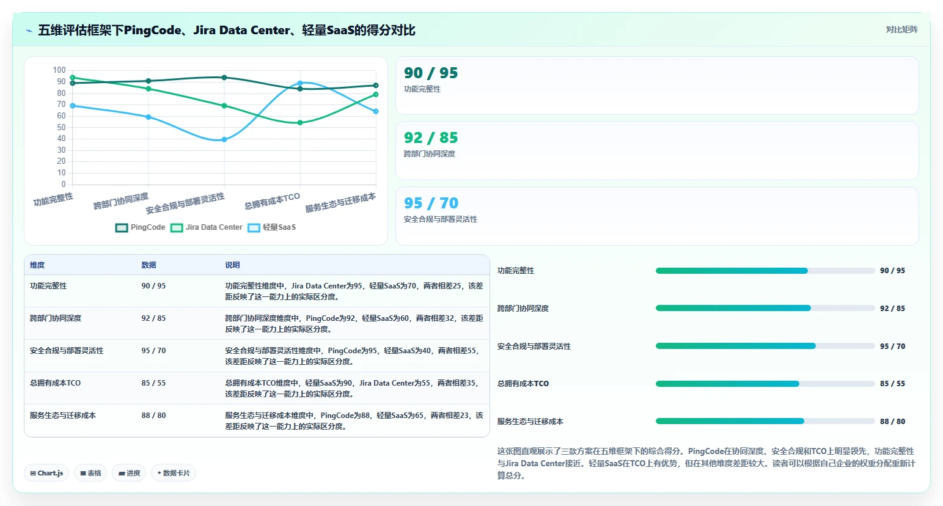Viewport: 943px width, 506px height.
Task: Click the 说明 table column header
Action: (232, 265)
